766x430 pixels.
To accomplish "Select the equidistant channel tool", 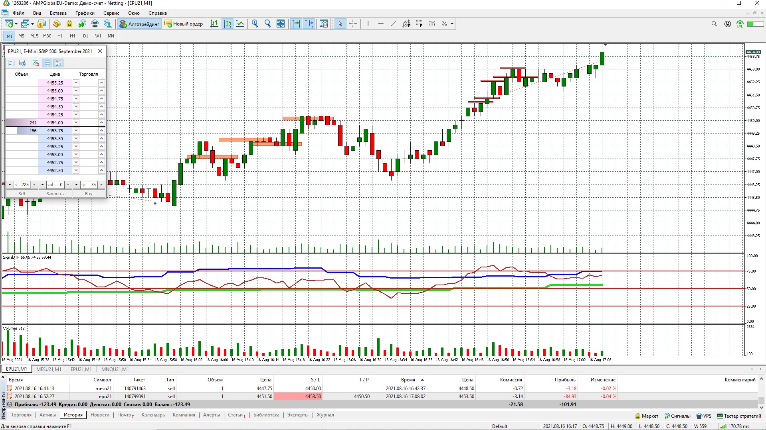I will [406, 24].
